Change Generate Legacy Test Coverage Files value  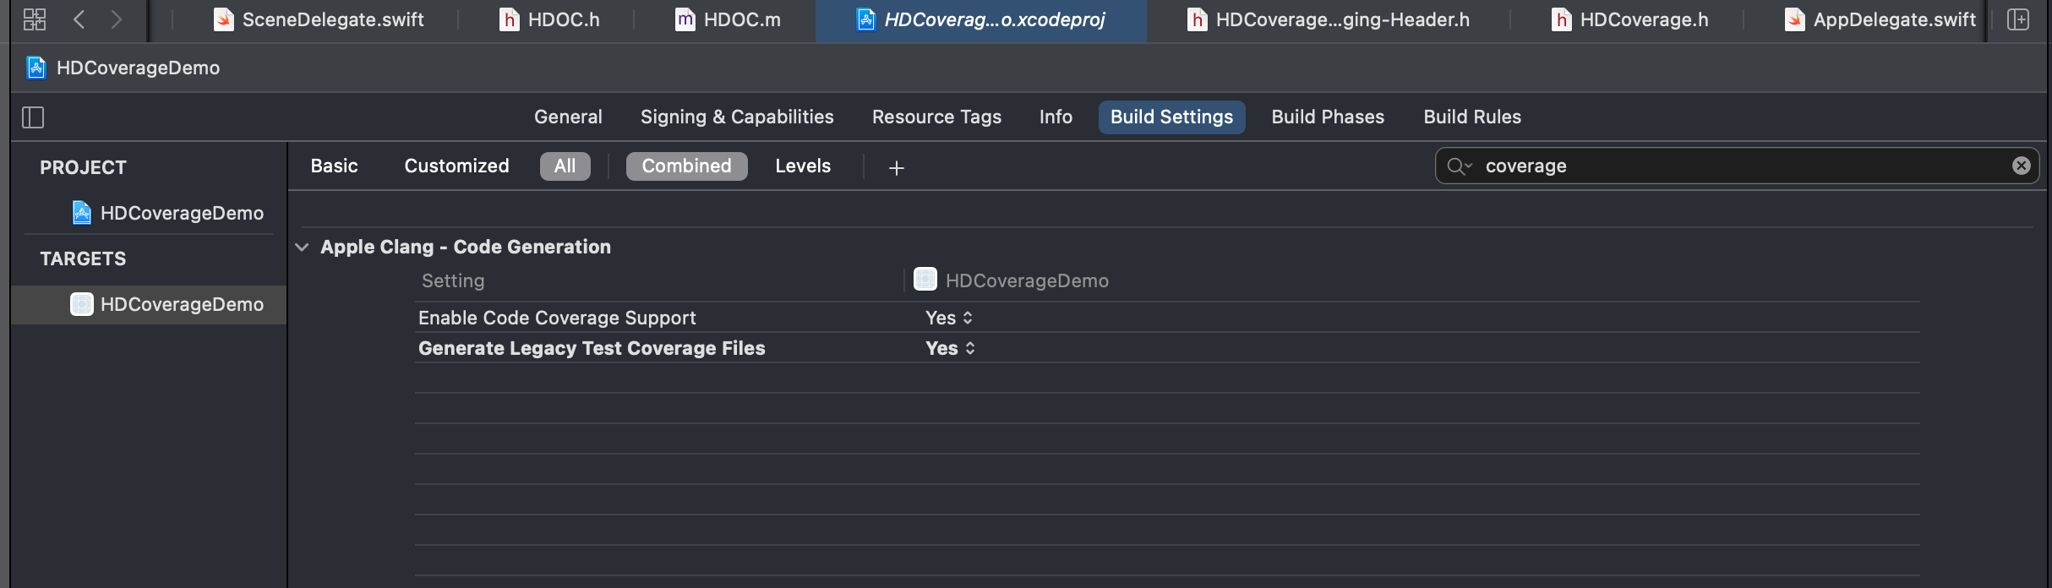951,348
